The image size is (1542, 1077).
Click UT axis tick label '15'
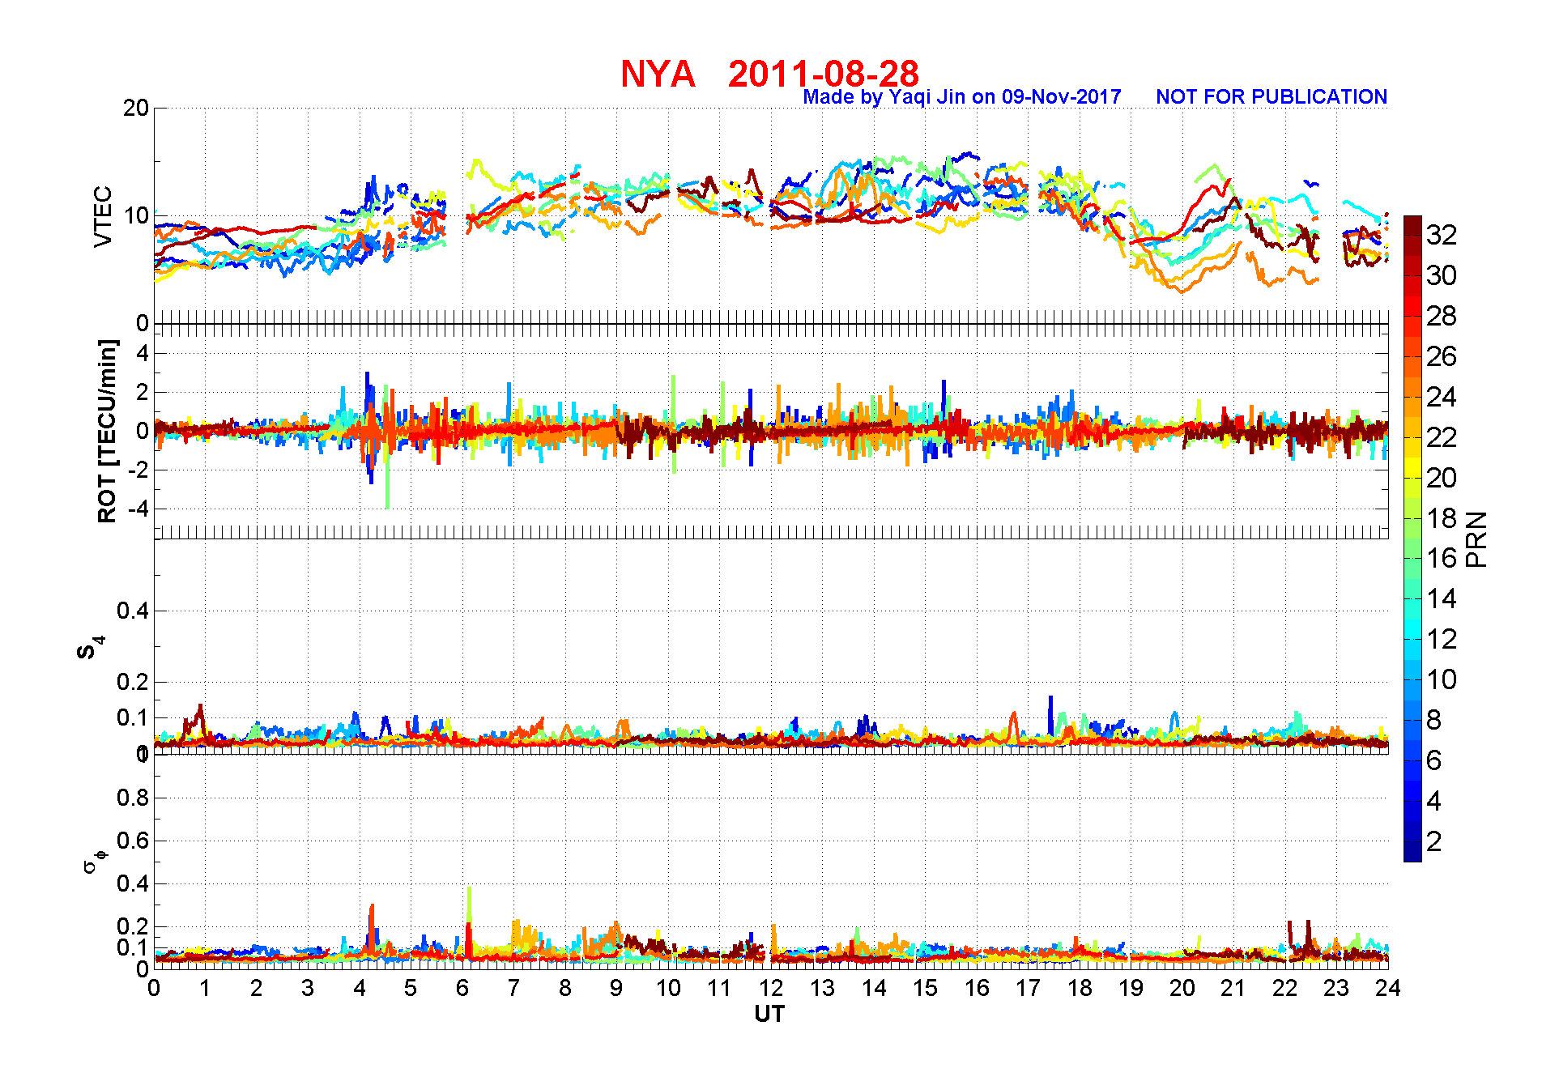(x=925, y=988)
